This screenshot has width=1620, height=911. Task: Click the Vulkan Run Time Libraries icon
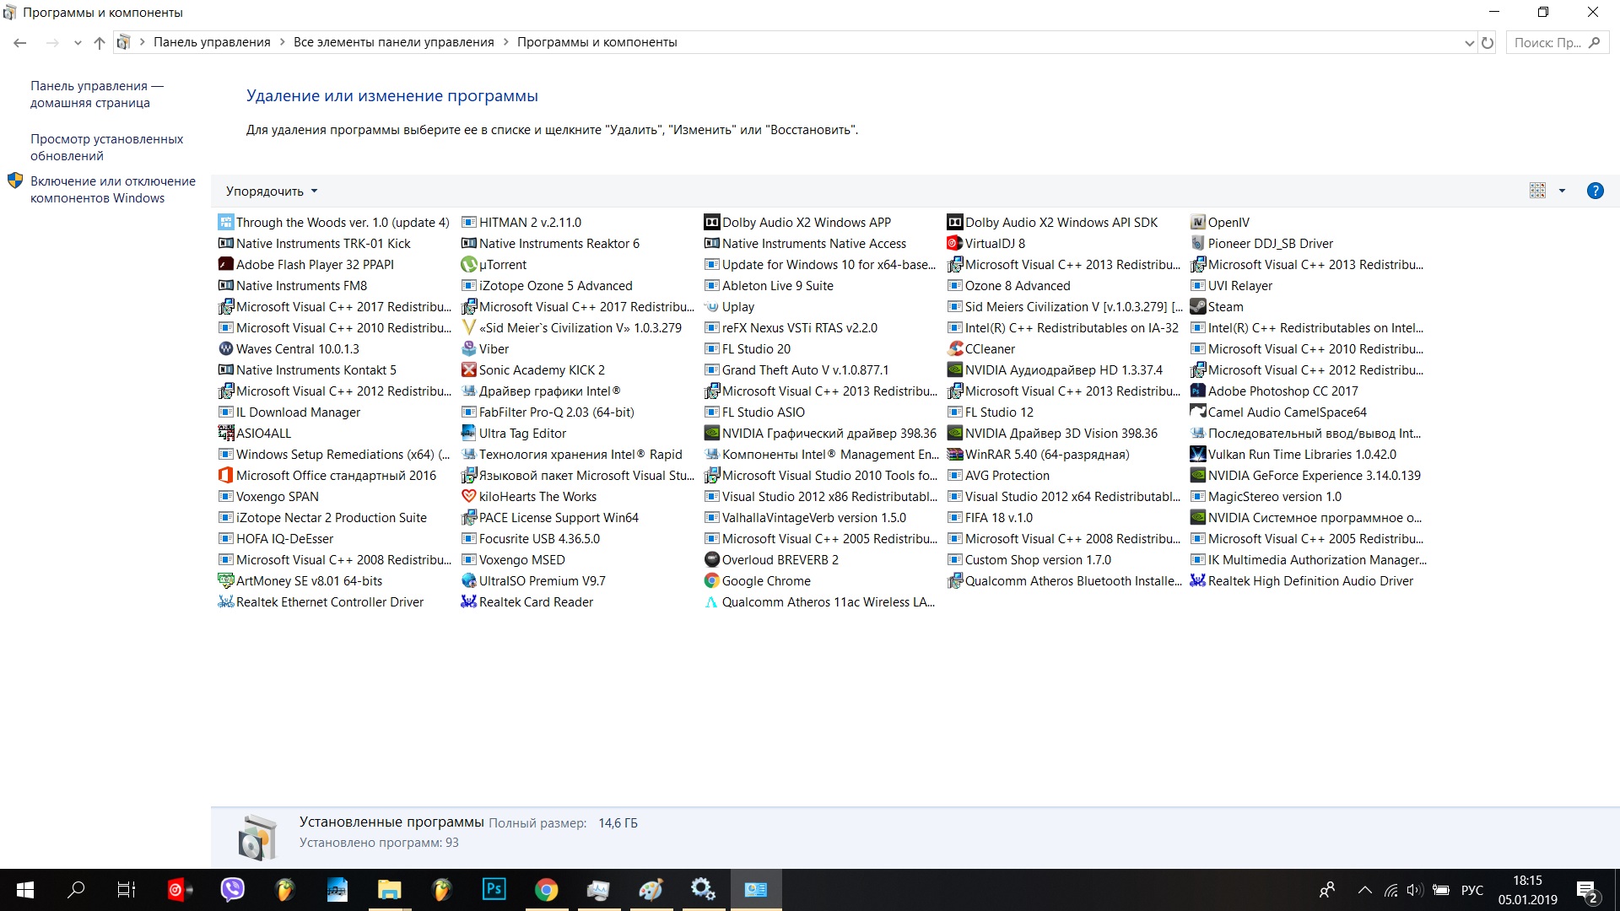pos(1198,455)
